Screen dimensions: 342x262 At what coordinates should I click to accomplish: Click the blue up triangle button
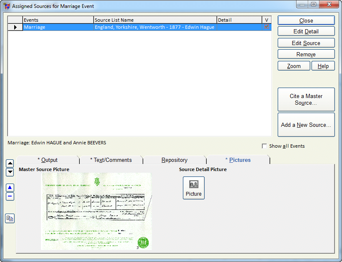click(x=10, y=187)
